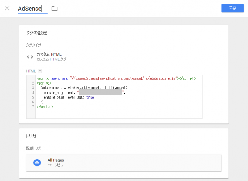Click the closing </script> line in editor
The width and height of the screenshot is (248, 181).
(x=45, y=107)
